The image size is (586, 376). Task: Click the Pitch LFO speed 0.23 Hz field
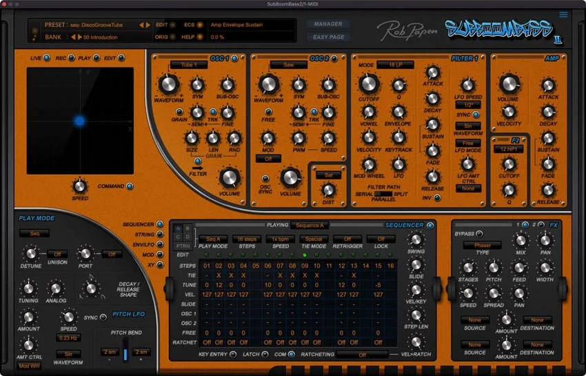pyautogui.click(x=68, y=338)
